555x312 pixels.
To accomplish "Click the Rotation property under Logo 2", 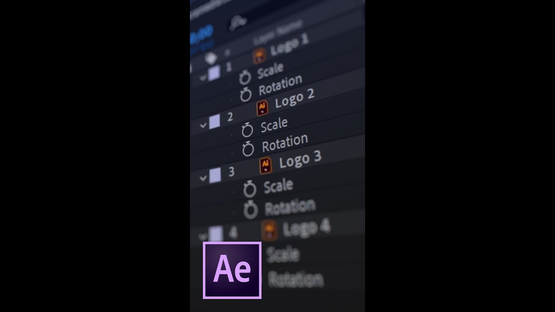I will coord(285,143).
